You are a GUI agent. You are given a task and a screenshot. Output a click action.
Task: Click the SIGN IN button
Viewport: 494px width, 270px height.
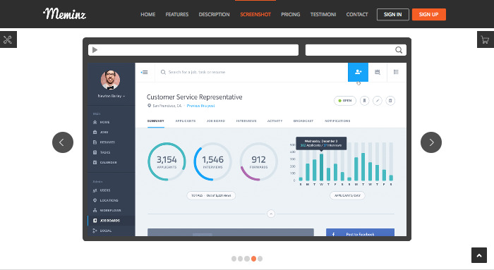coord(393,15)
